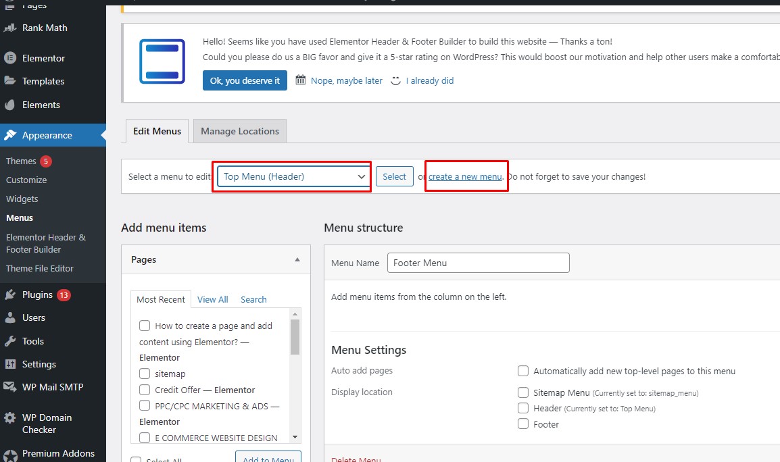Click the pages list scroll-up arrow
The width and height of the screenshot is (780, 462).
click(x=295, y=314)
